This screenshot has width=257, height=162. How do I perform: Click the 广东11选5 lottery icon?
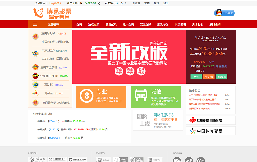[x=36, y=53]
